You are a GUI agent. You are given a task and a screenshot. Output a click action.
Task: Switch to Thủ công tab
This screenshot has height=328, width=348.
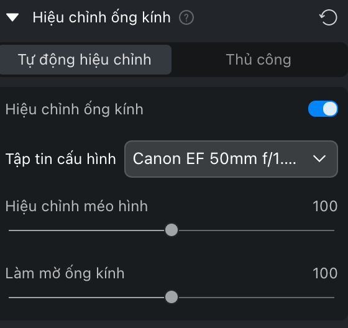tap(259, 60)
